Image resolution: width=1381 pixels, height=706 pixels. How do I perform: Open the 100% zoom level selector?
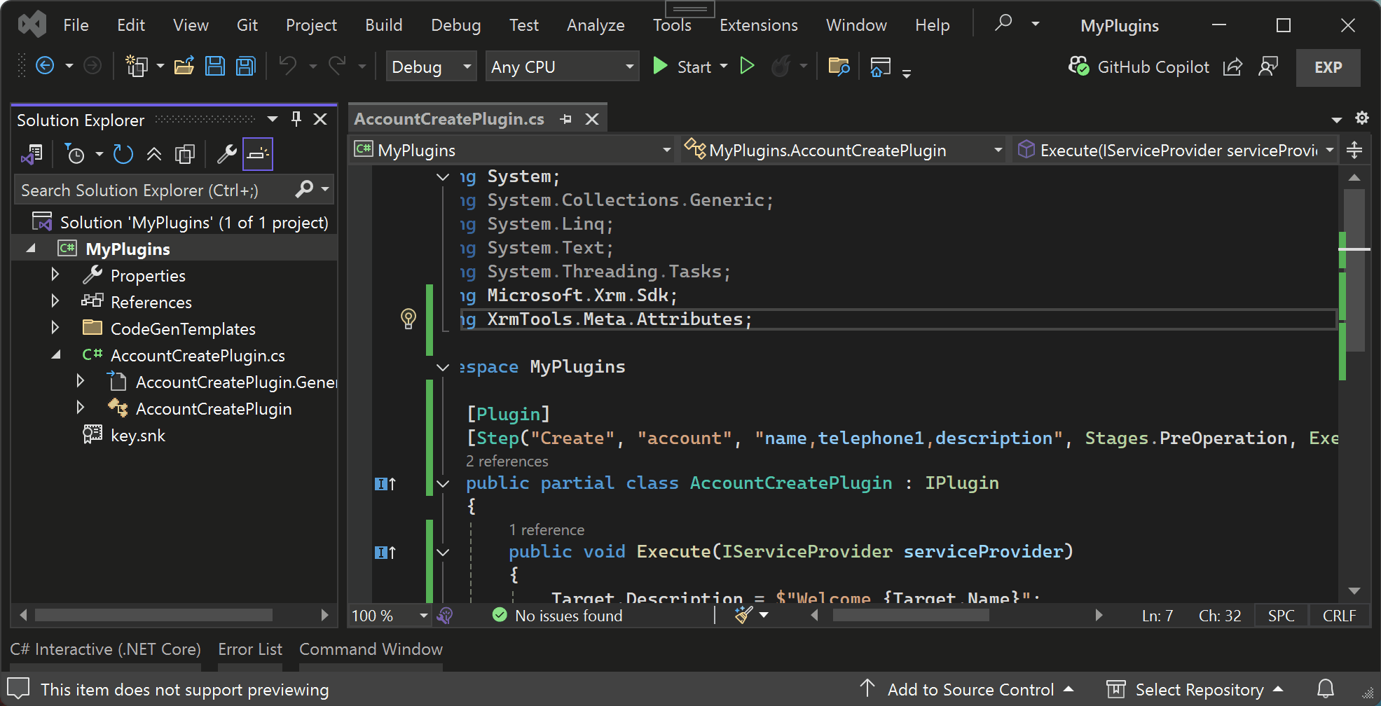pos(388,615)
